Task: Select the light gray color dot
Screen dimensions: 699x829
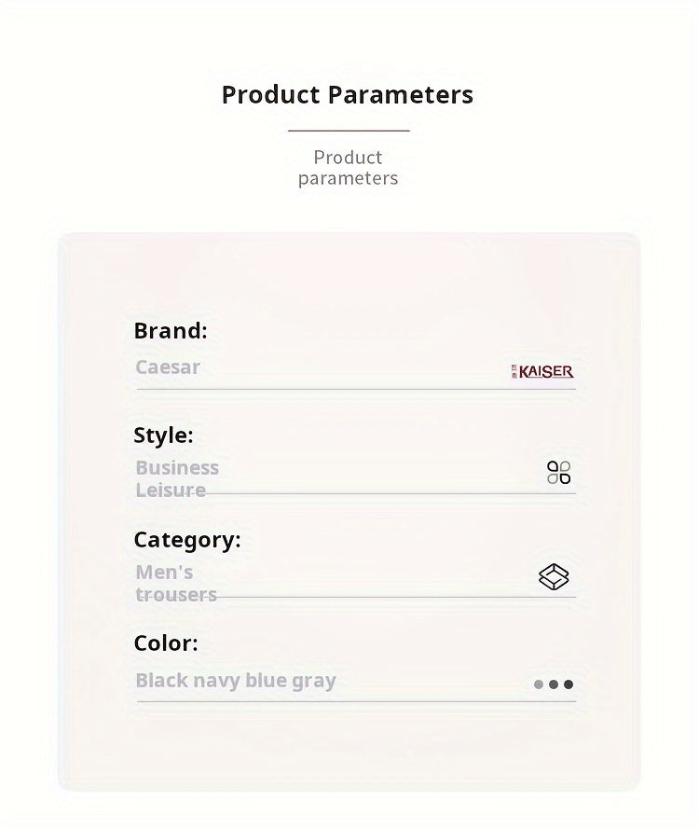Action: coord(539,684)
